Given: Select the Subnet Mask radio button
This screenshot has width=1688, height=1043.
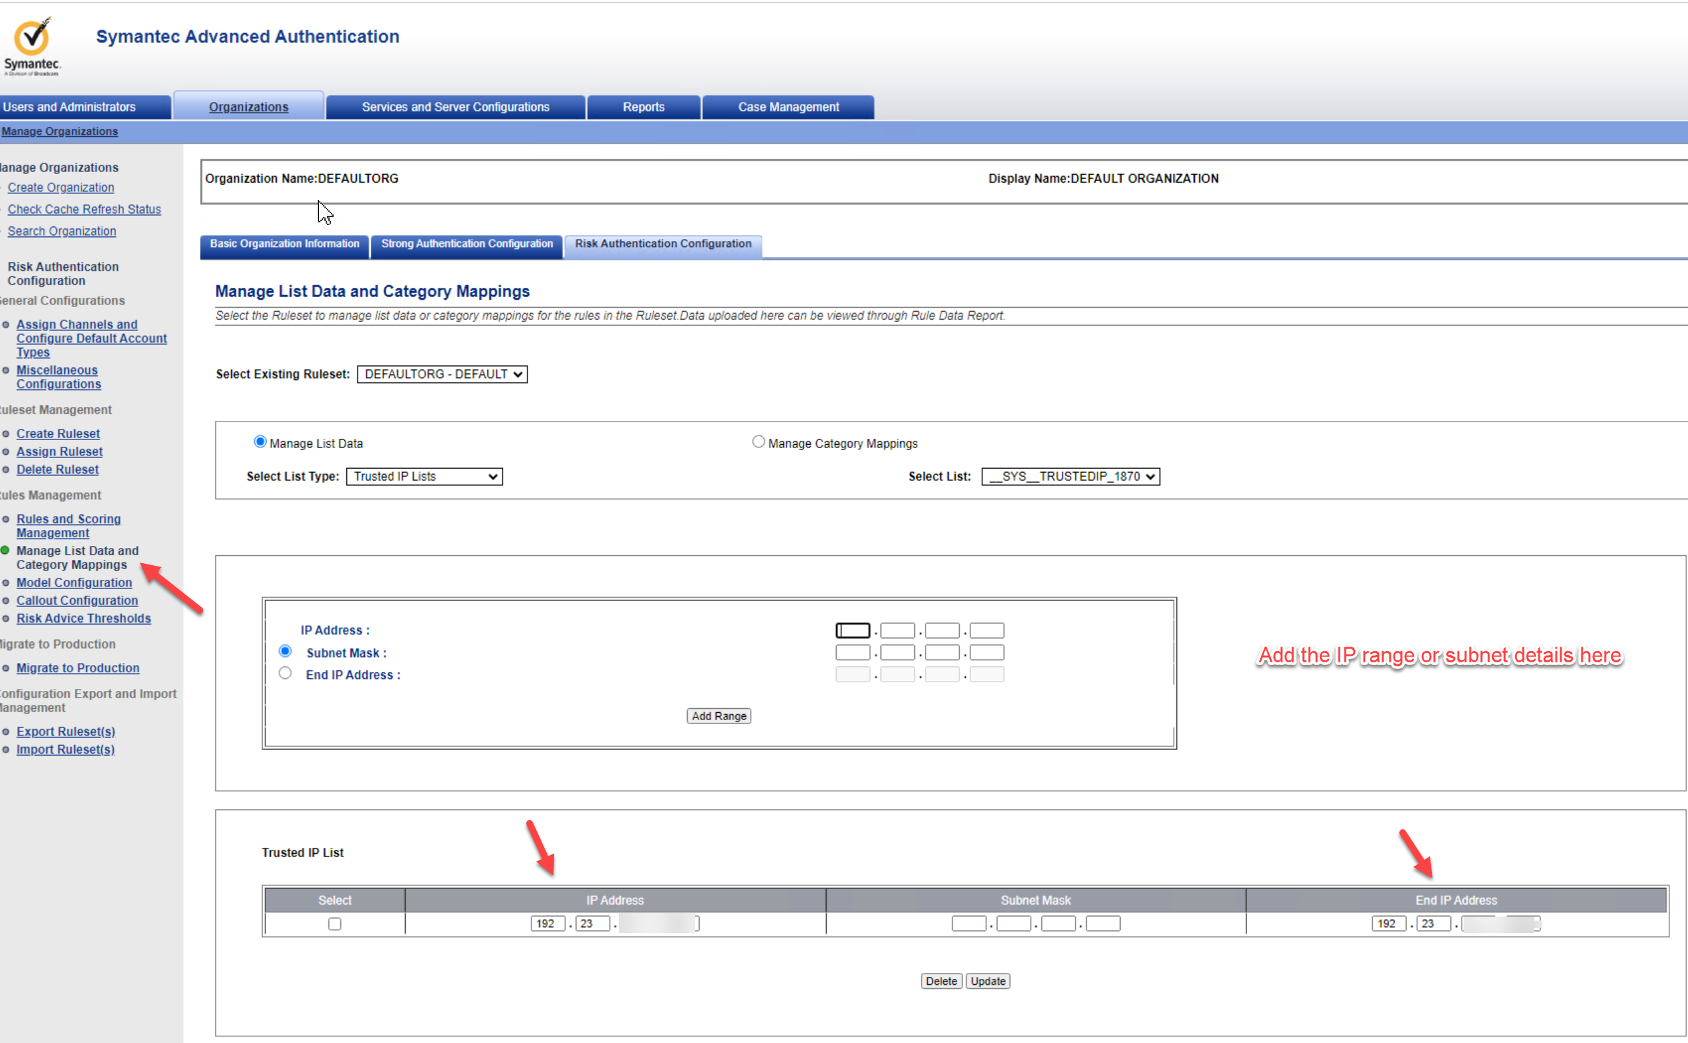Looking at the screenshot, I should [x=285, y=651].
